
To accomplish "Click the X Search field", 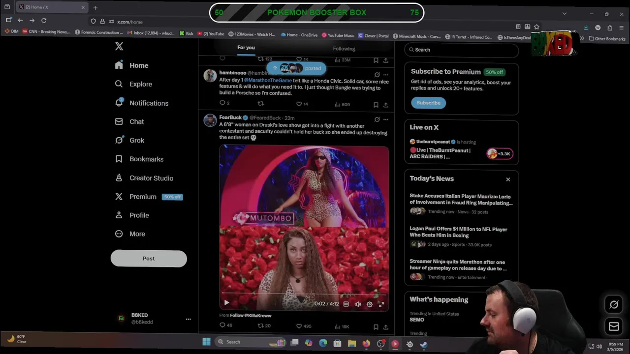I will (x=462, y=50).
